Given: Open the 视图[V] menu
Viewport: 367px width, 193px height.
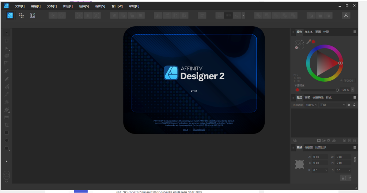Looking at the screenshot, I should pos(100,6).
